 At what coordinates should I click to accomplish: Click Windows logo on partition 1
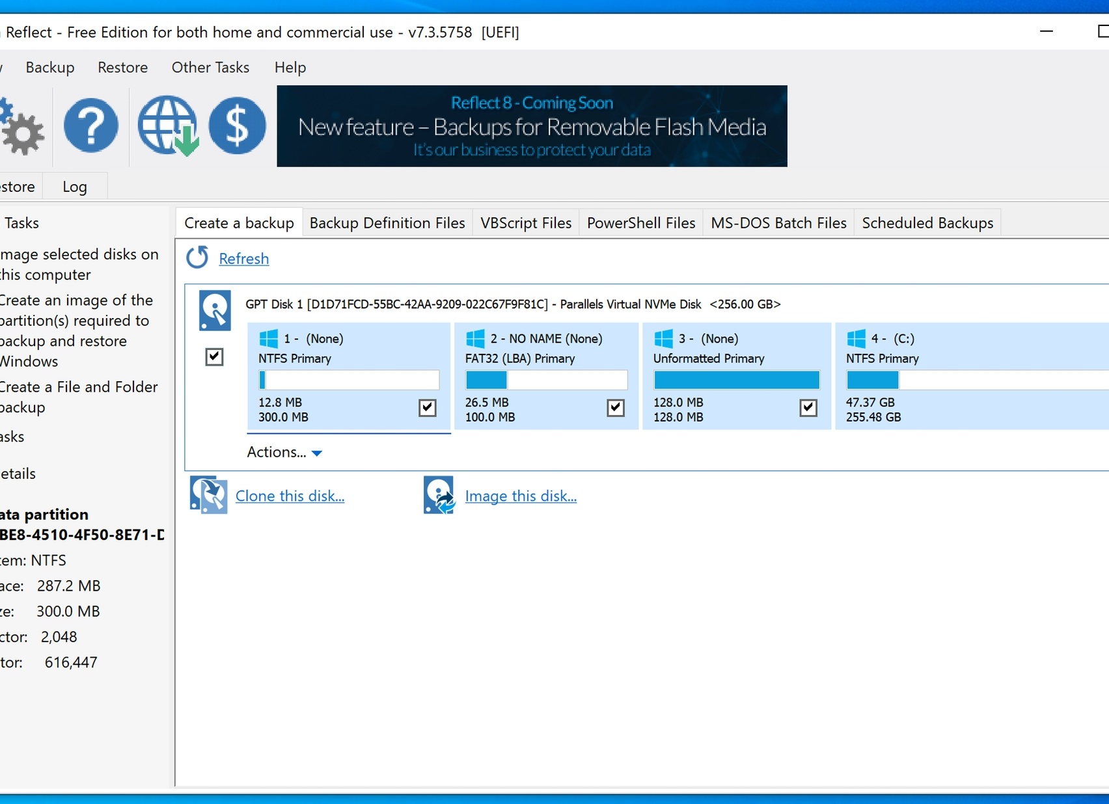coord(268,338)
